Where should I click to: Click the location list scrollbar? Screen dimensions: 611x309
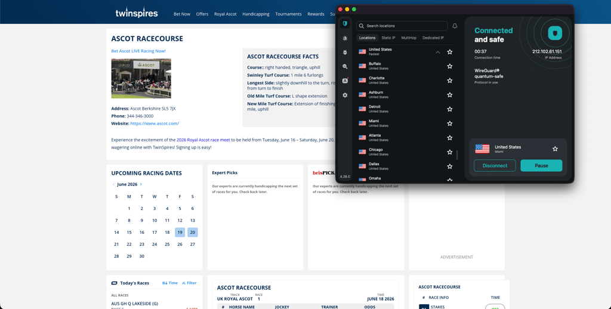(456, 154)
